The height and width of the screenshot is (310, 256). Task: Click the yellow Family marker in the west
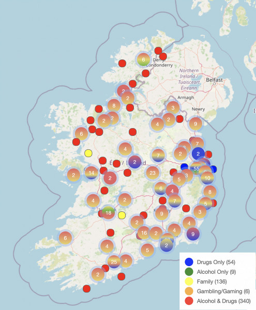point(88,153)
